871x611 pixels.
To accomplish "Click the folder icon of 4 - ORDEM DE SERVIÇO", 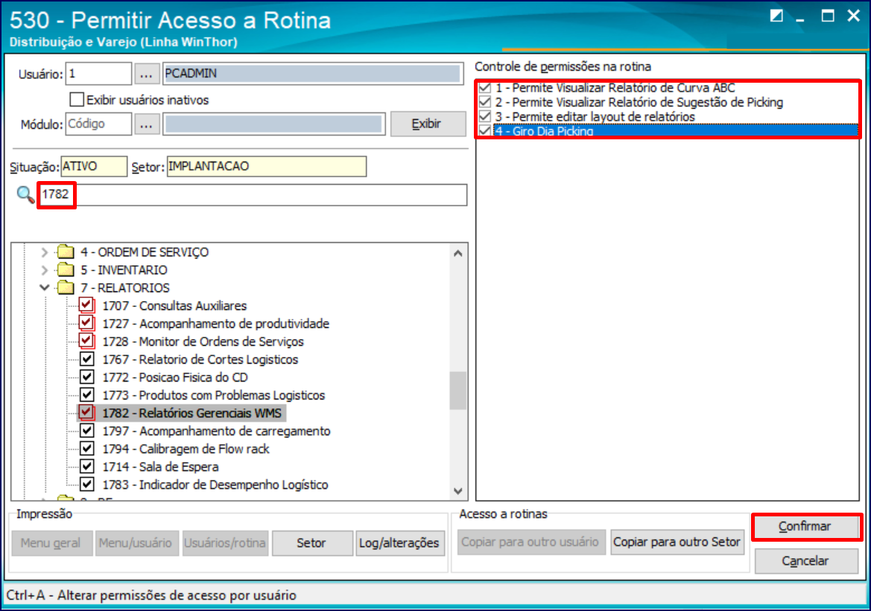I will click(x=66, y=252).
